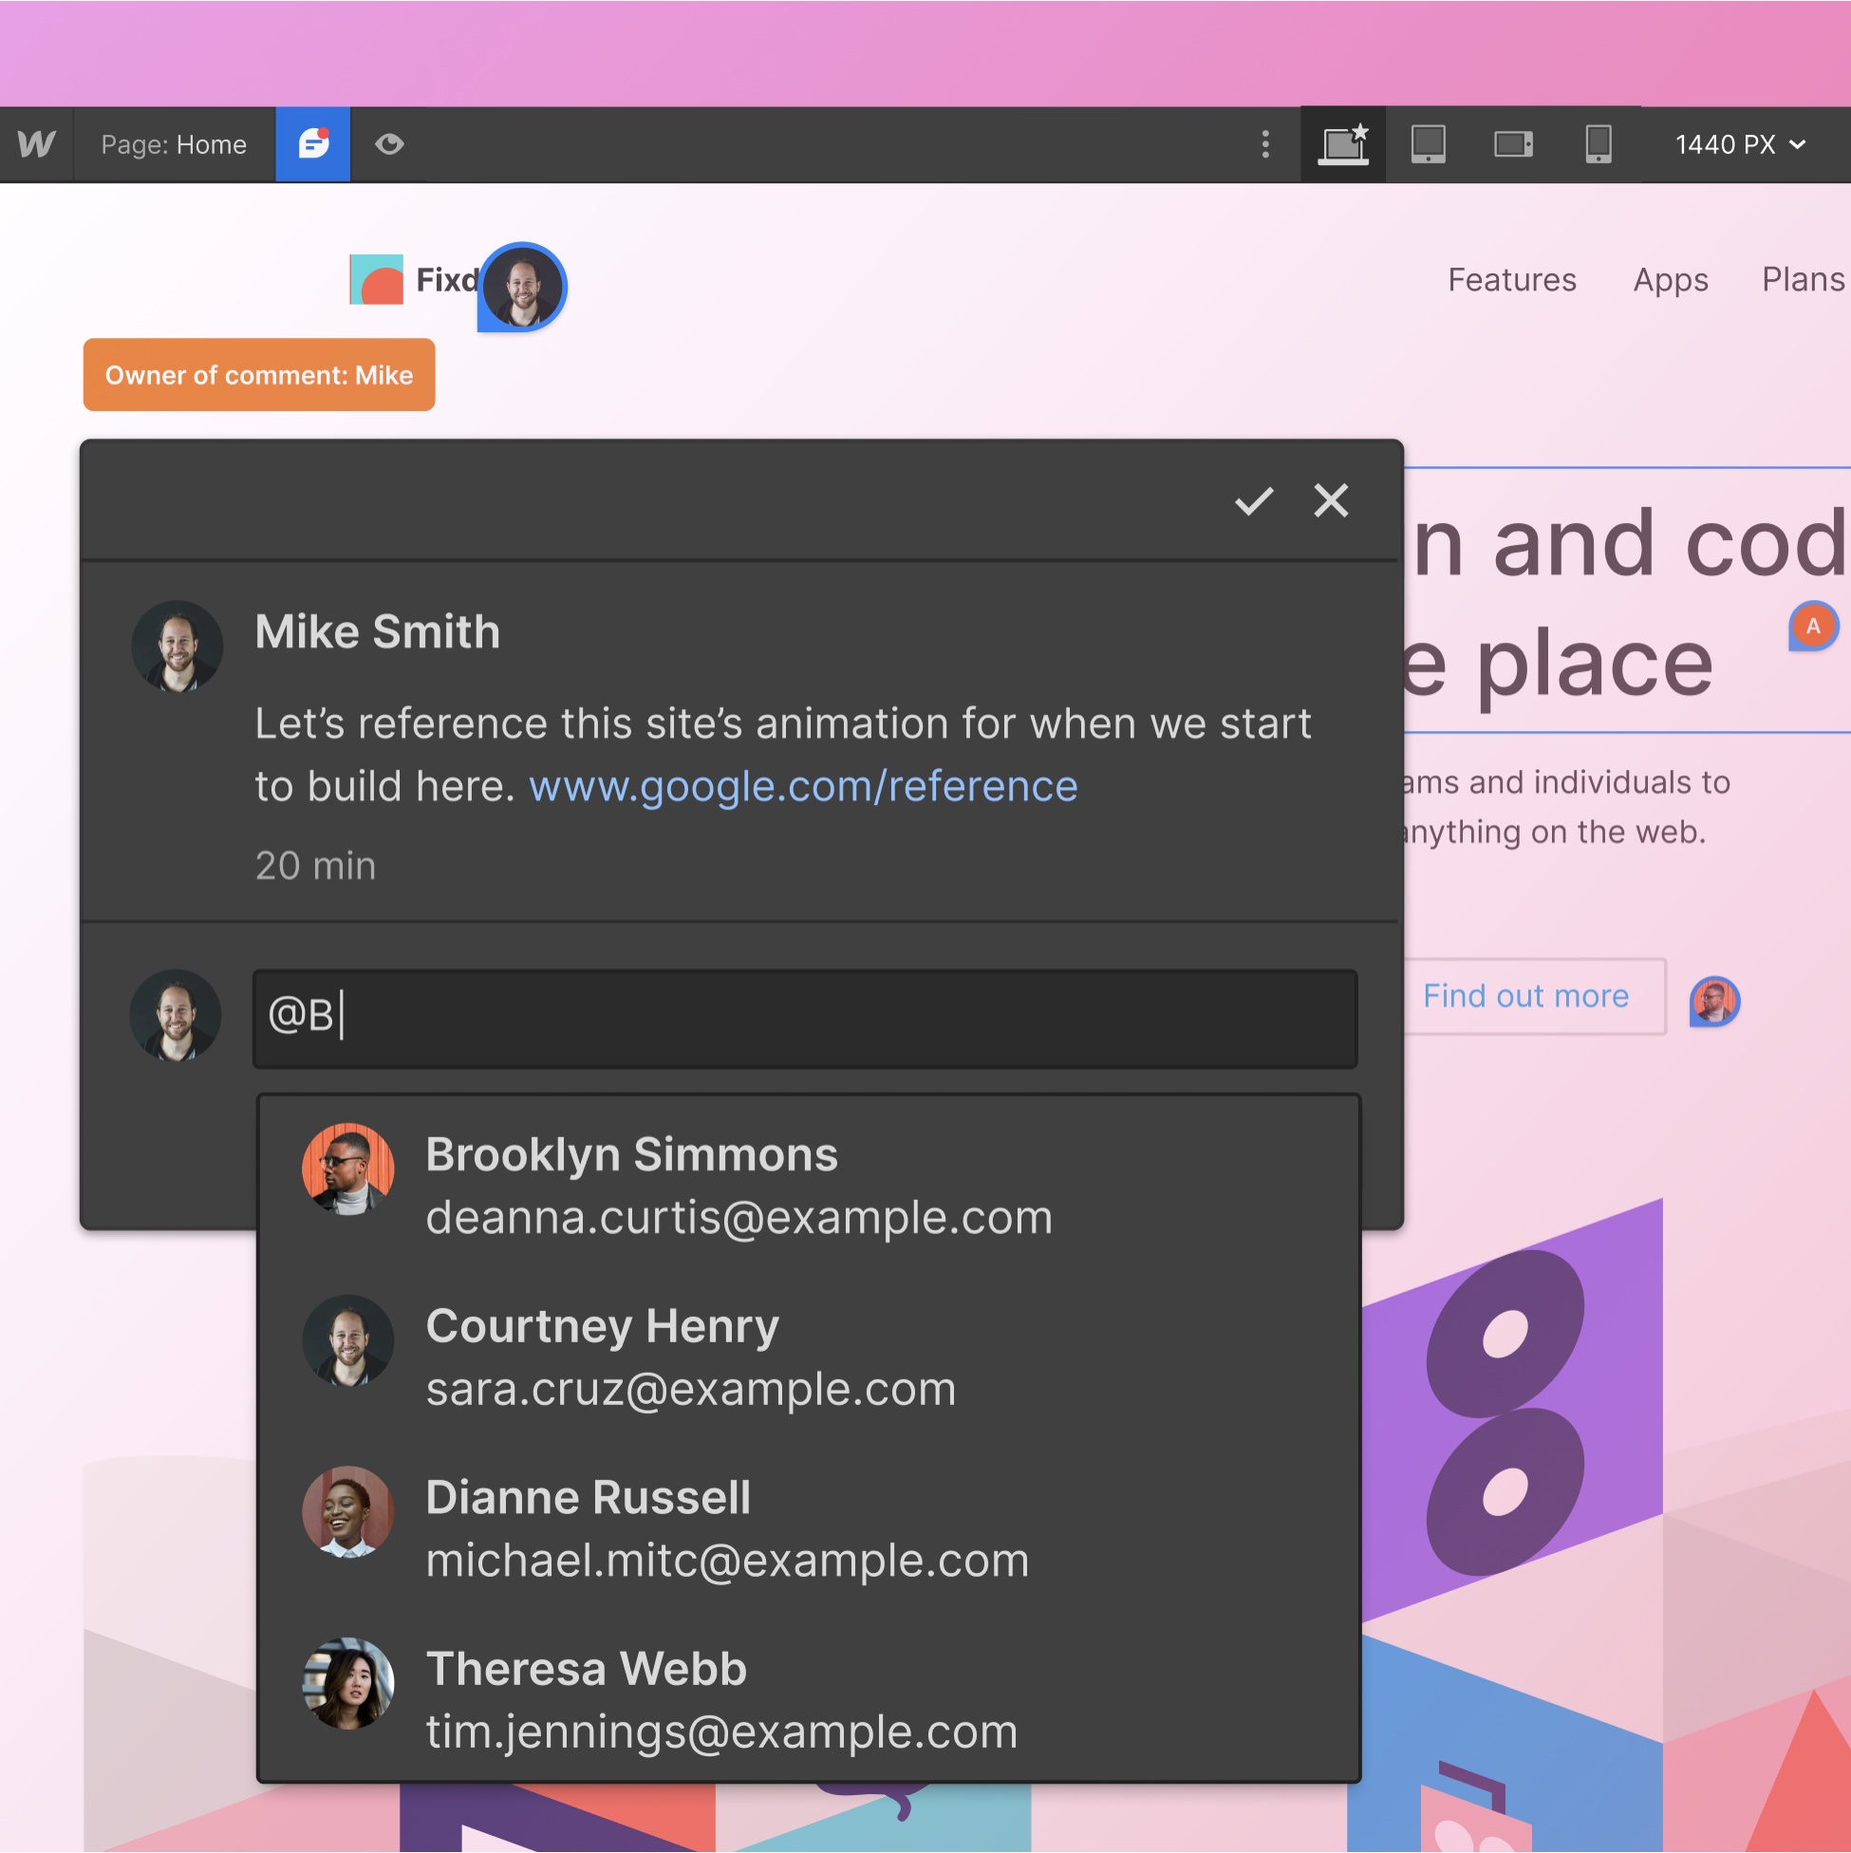The image size is (1851, 1853).
Task: Open the www.google.com/reference link
Action: (x=803, y=786)
